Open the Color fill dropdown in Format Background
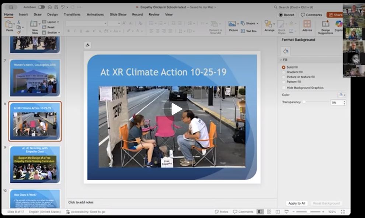365x218 pixels. [x=342, y=95]
